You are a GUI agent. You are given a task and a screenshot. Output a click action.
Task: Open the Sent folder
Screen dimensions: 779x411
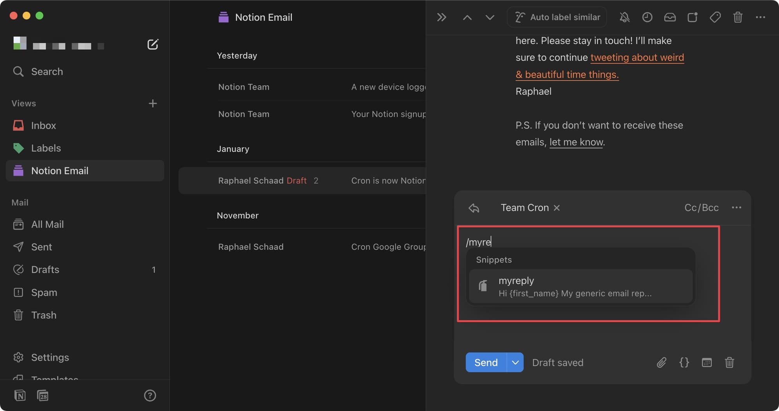click(85, 247)
